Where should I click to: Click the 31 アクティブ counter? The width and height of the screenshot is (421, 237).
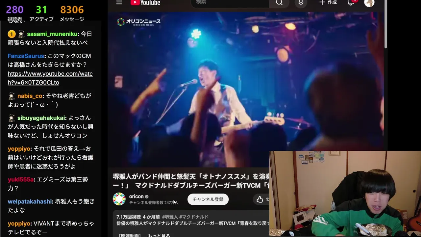41,13
